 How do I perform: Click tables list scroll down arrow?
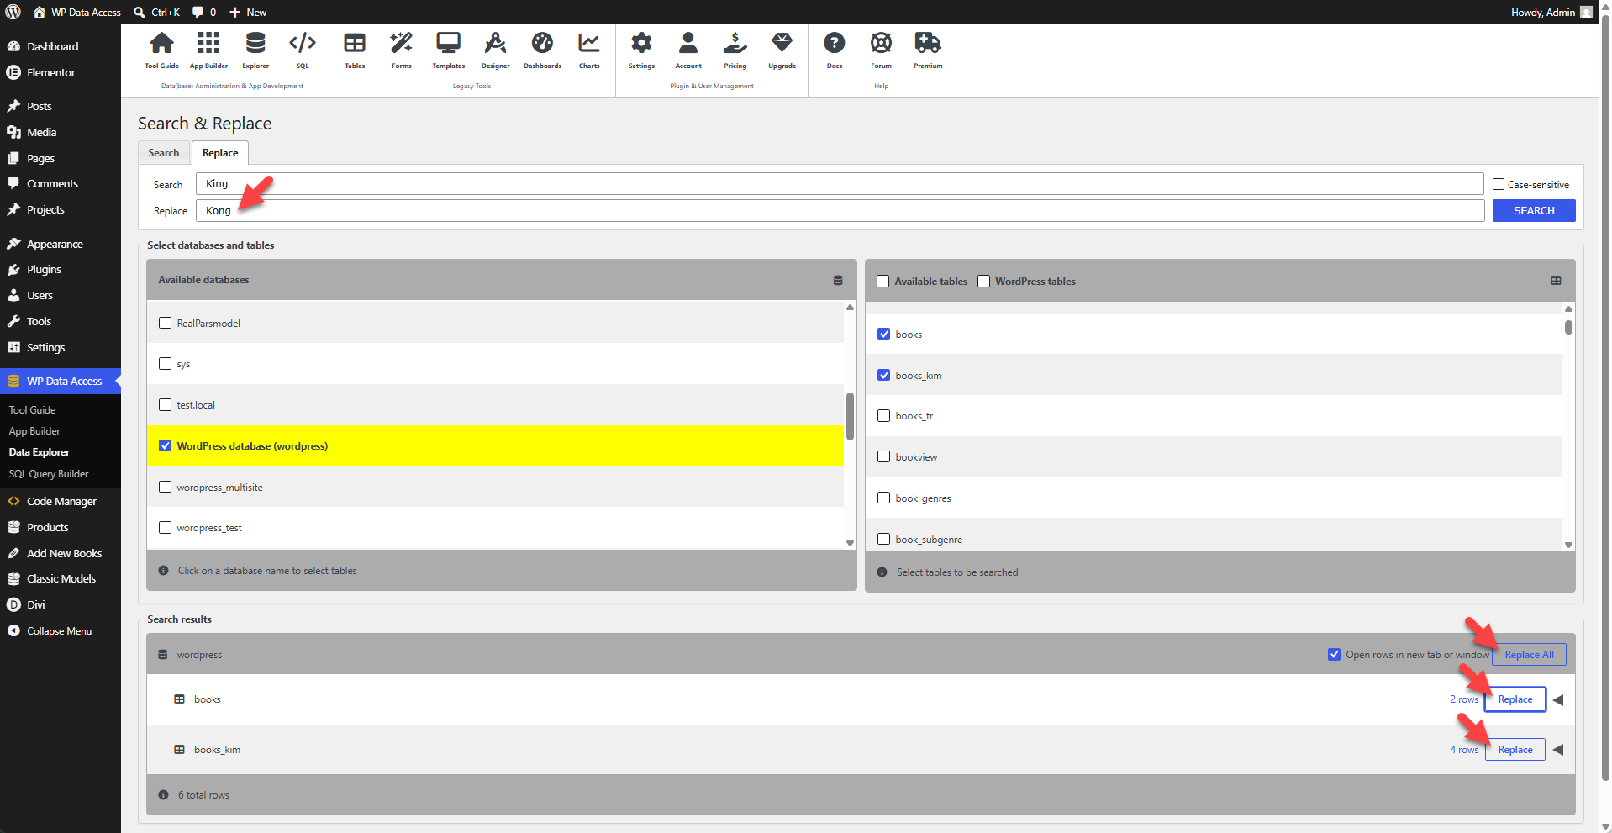[x=1568, y=545]
